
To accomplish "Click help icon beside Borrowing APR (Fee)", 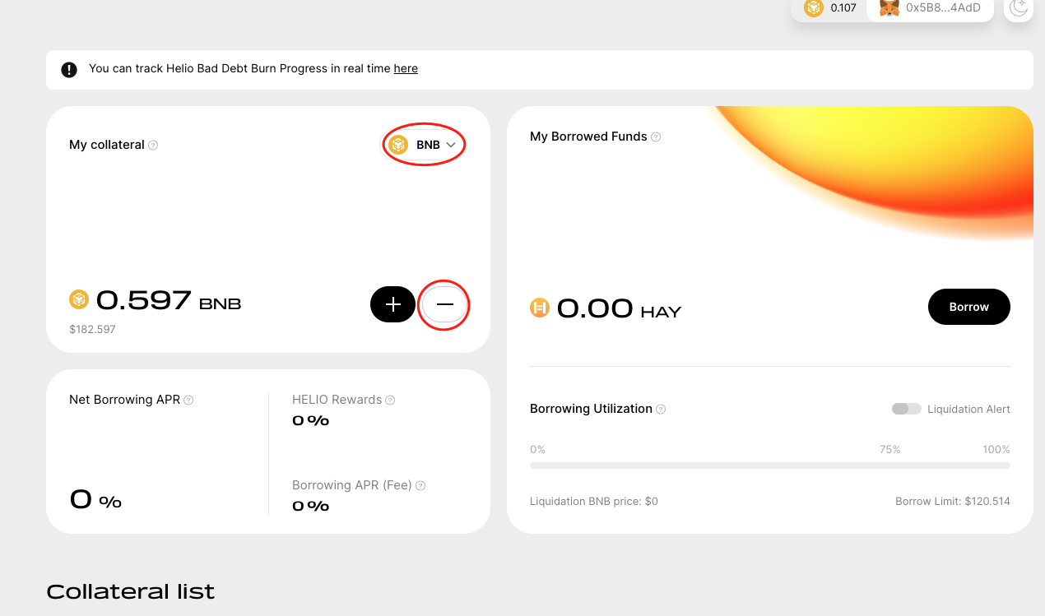I will 420,486.
